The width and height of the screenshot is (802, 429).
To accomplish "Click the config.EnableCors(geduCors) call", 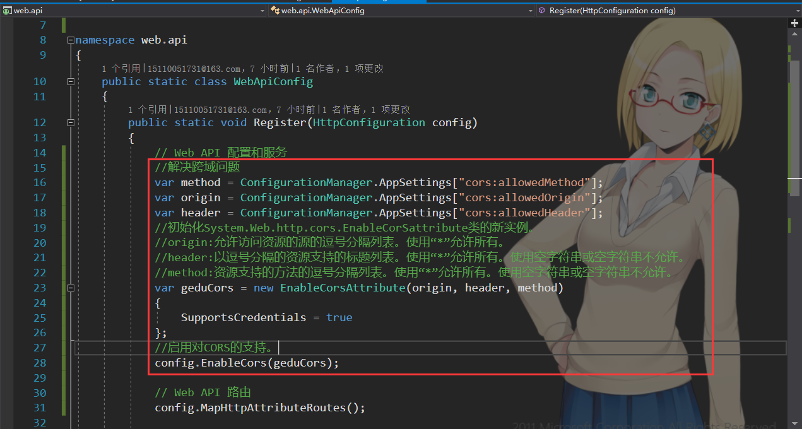I will coord(247,363).
